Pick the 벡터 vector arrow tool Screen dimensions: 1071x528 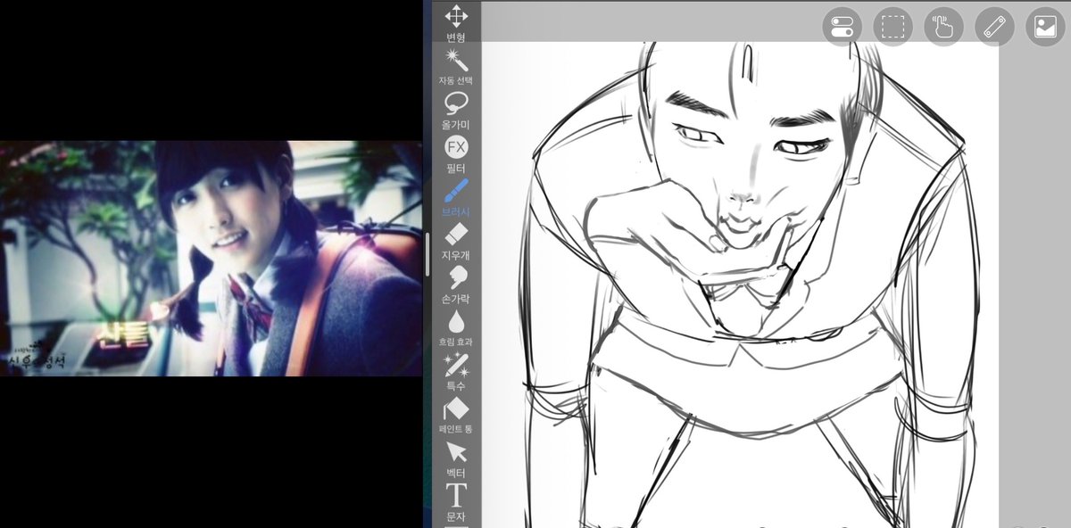[x=456, y=458]
